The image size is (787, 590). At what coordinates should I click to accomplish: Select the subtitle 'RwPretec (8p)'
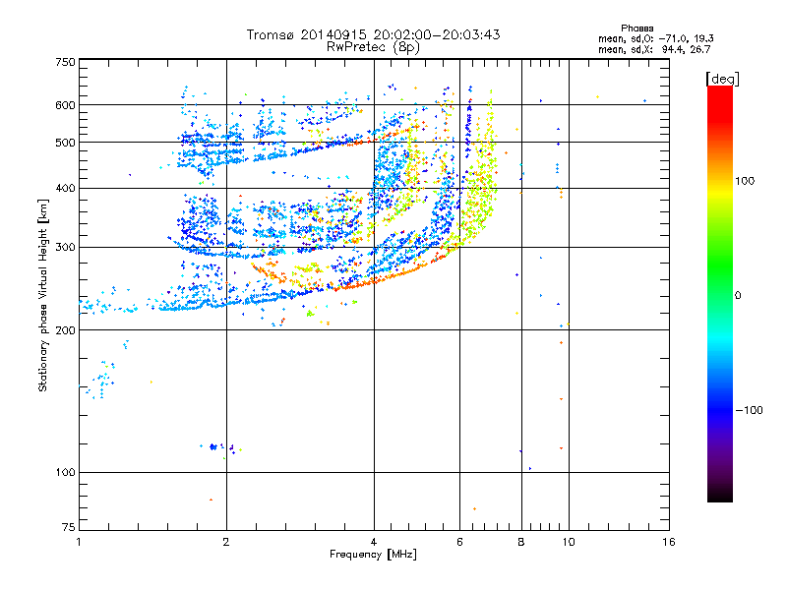[x=373, y=47]
